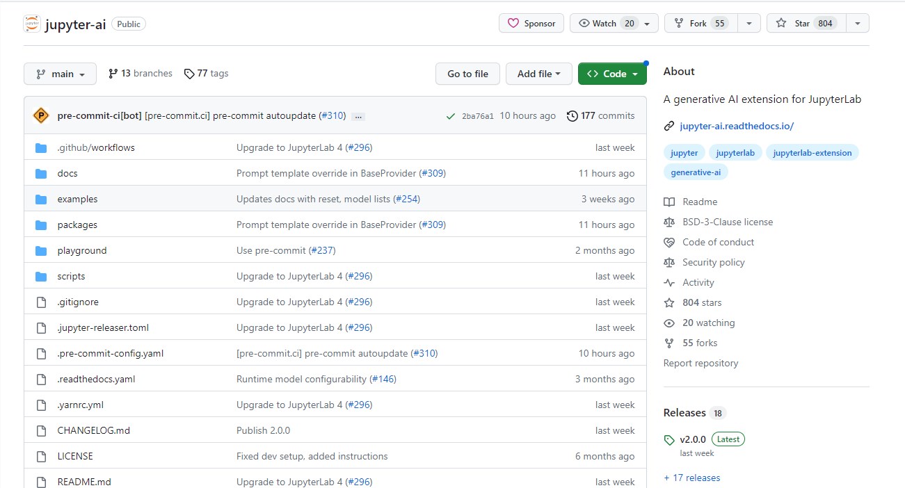The height and width of the screenshot is (488, 905).
Task: Select the jupyterlab-extension topic tag
Action: click(812, 153)
